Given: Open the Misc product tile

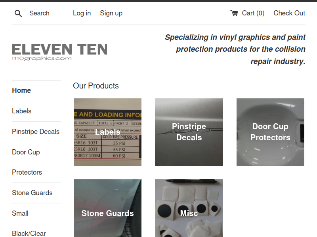Looking at the screenshot, I should point(189,208).
